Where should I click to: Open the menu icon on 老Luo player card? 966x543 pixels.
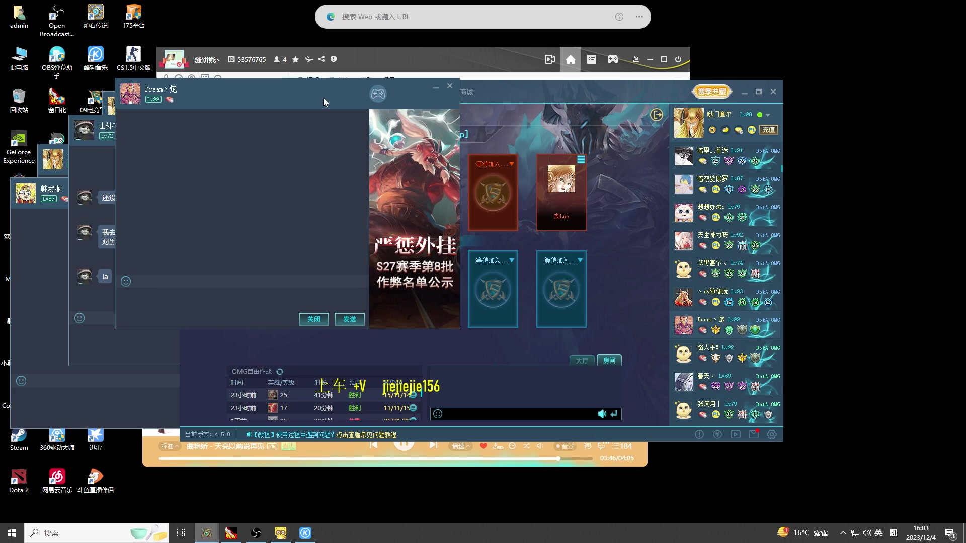pos(581,160)
